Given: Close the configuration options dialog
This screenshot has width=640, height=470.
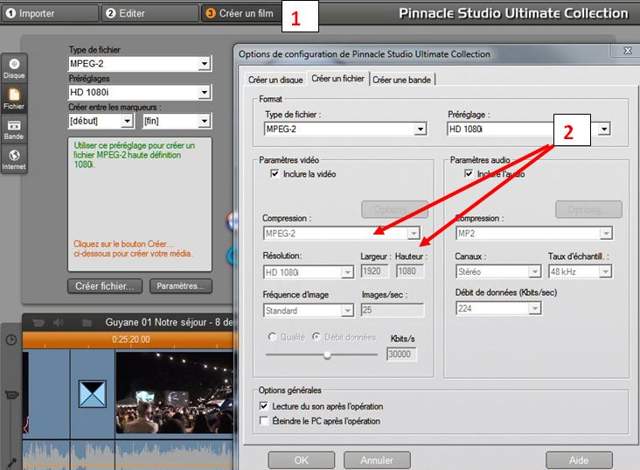Looking at the screenshot, I should pyautogui.click(x=628, y=51).
